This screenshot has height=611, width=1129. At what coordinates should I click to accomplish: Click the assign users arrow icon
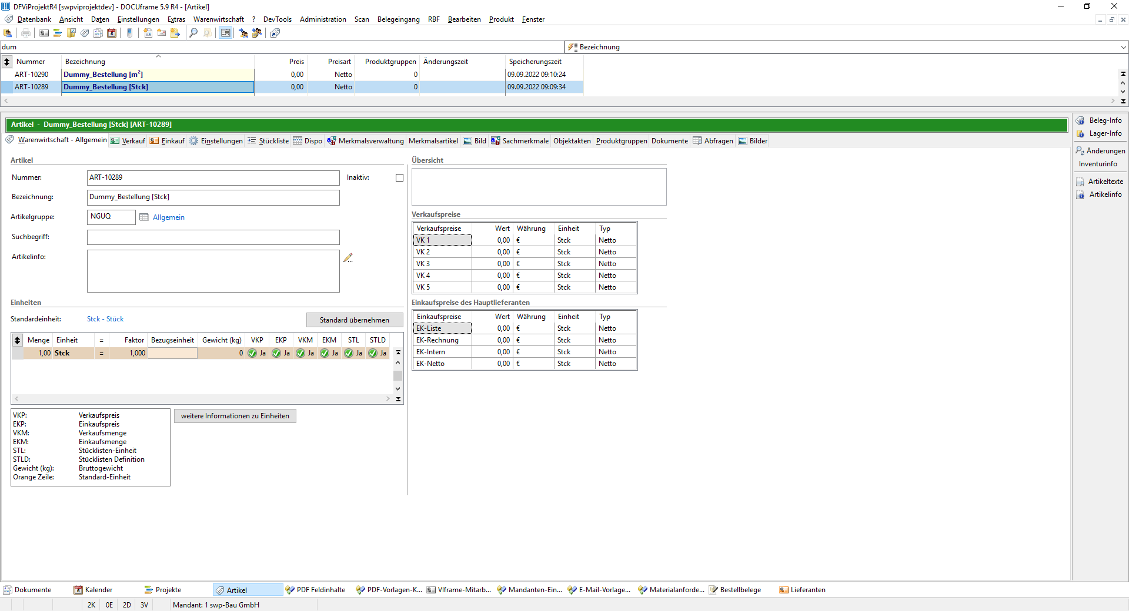(243, 33)
